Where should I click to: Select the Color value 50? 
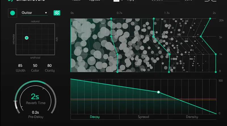[x=35, y=65]
